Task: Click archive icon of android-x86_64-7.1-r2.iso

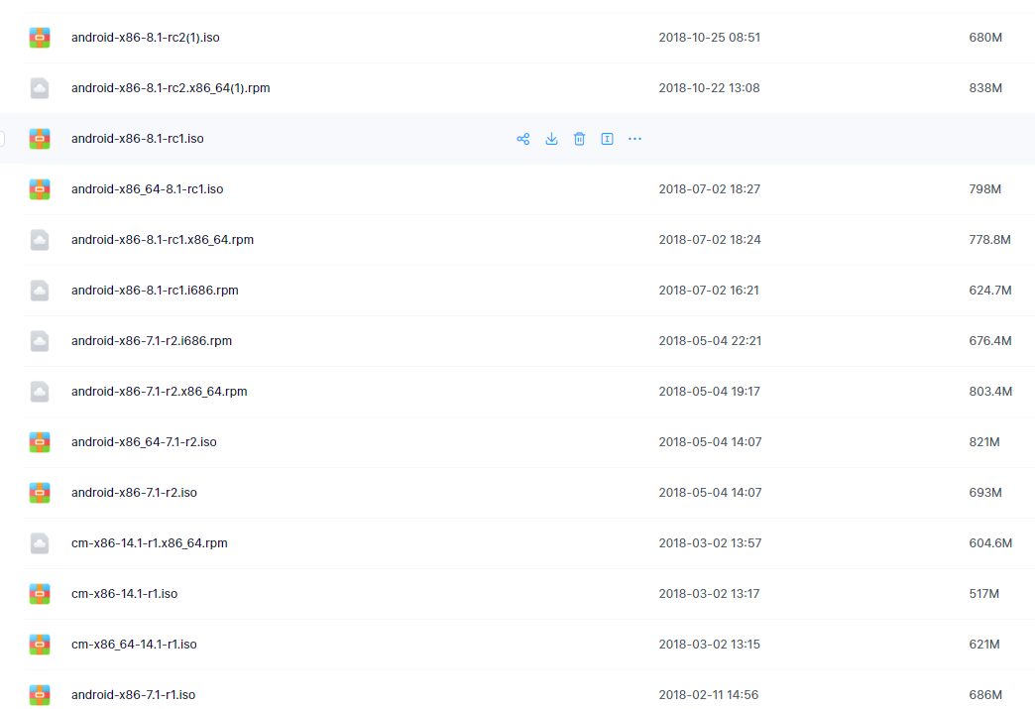Action: pyautogui.click(x=40, y=442)
